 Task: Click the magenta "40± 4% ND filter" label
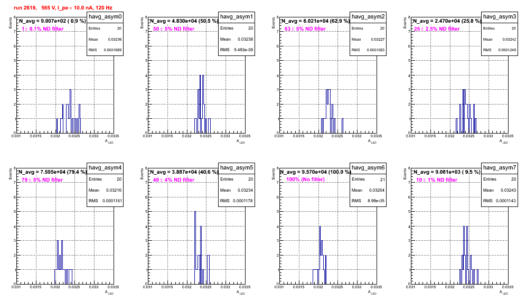[174, 180]
